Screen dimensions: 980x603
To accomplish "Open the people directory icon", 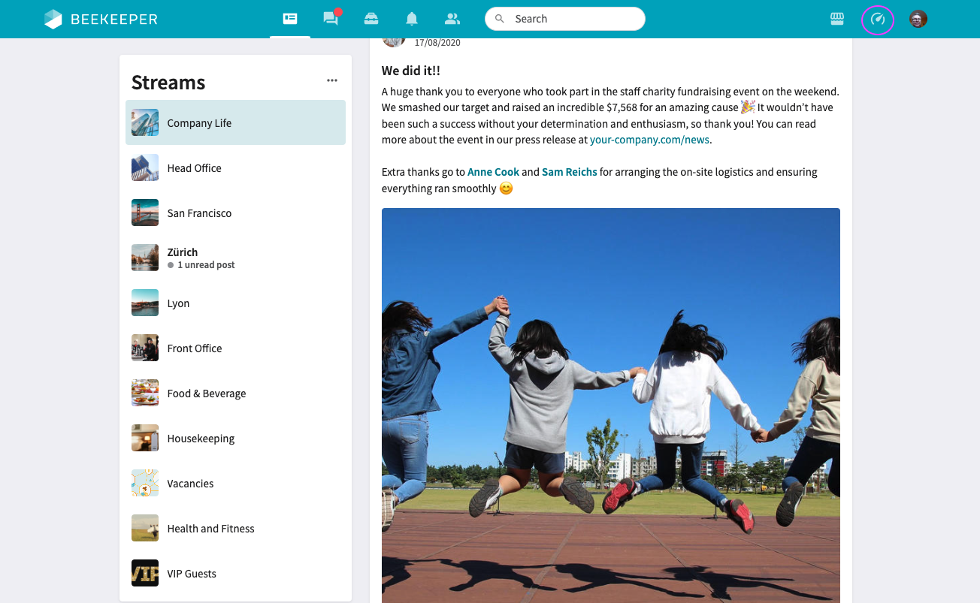I will click(452, 20).
